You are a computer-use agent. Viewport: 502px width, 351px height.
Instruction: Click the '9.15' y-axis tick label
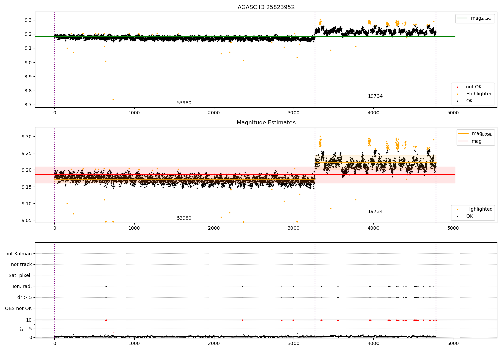[x=27, y=187]
